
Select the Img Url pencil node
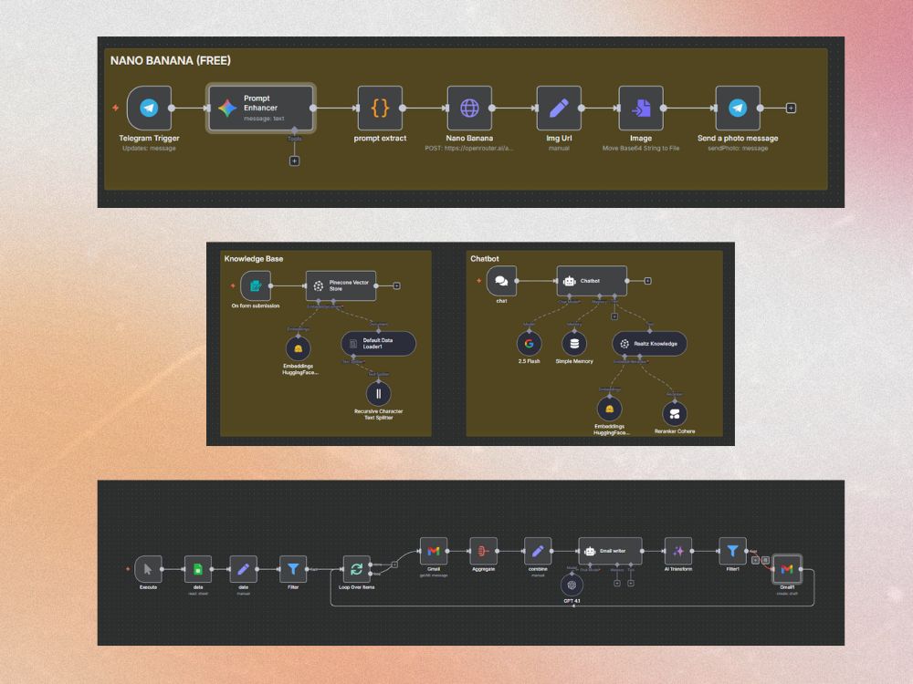(x=559, y=109)
